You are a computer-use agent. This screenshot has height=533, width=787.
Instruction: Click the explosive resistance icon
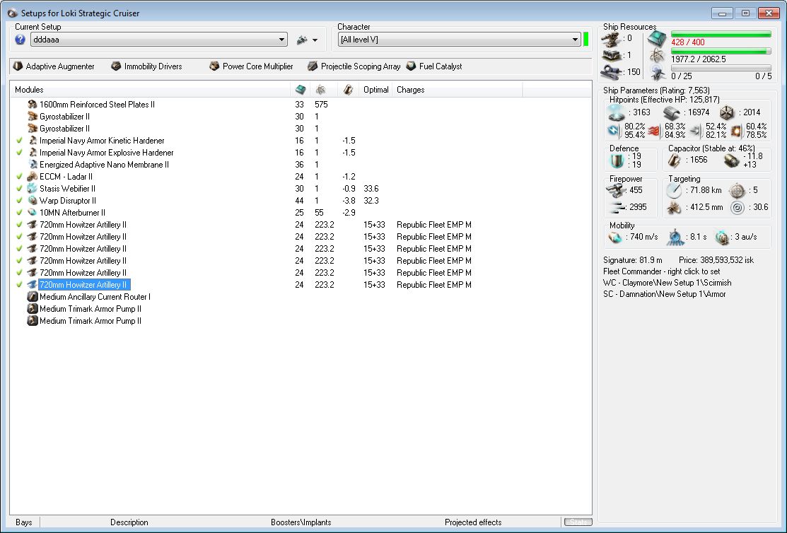point(736,131)
